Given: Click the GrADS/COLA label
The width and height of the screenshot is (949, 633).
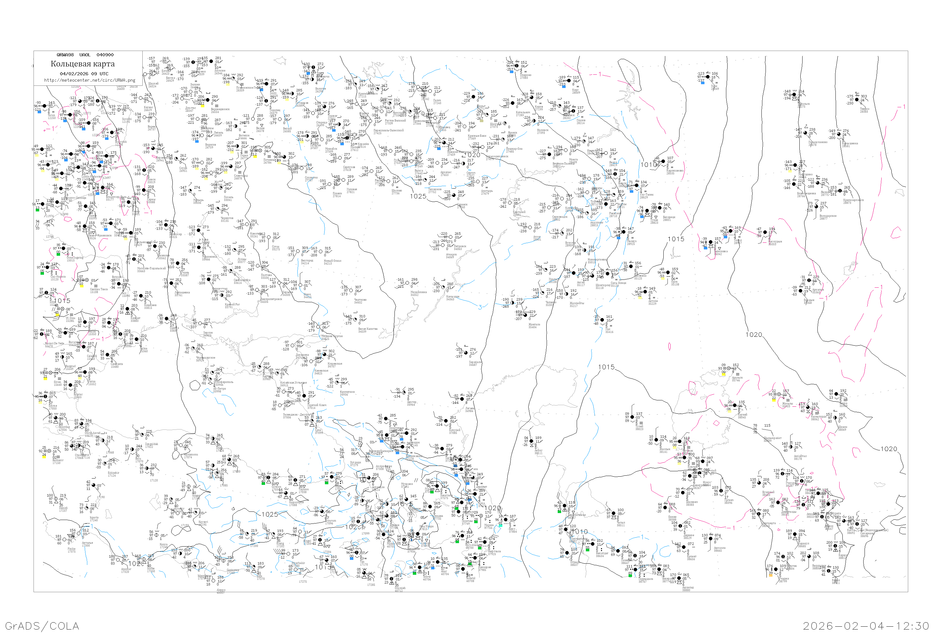Looking at the screenshot, I should (42, 625).
